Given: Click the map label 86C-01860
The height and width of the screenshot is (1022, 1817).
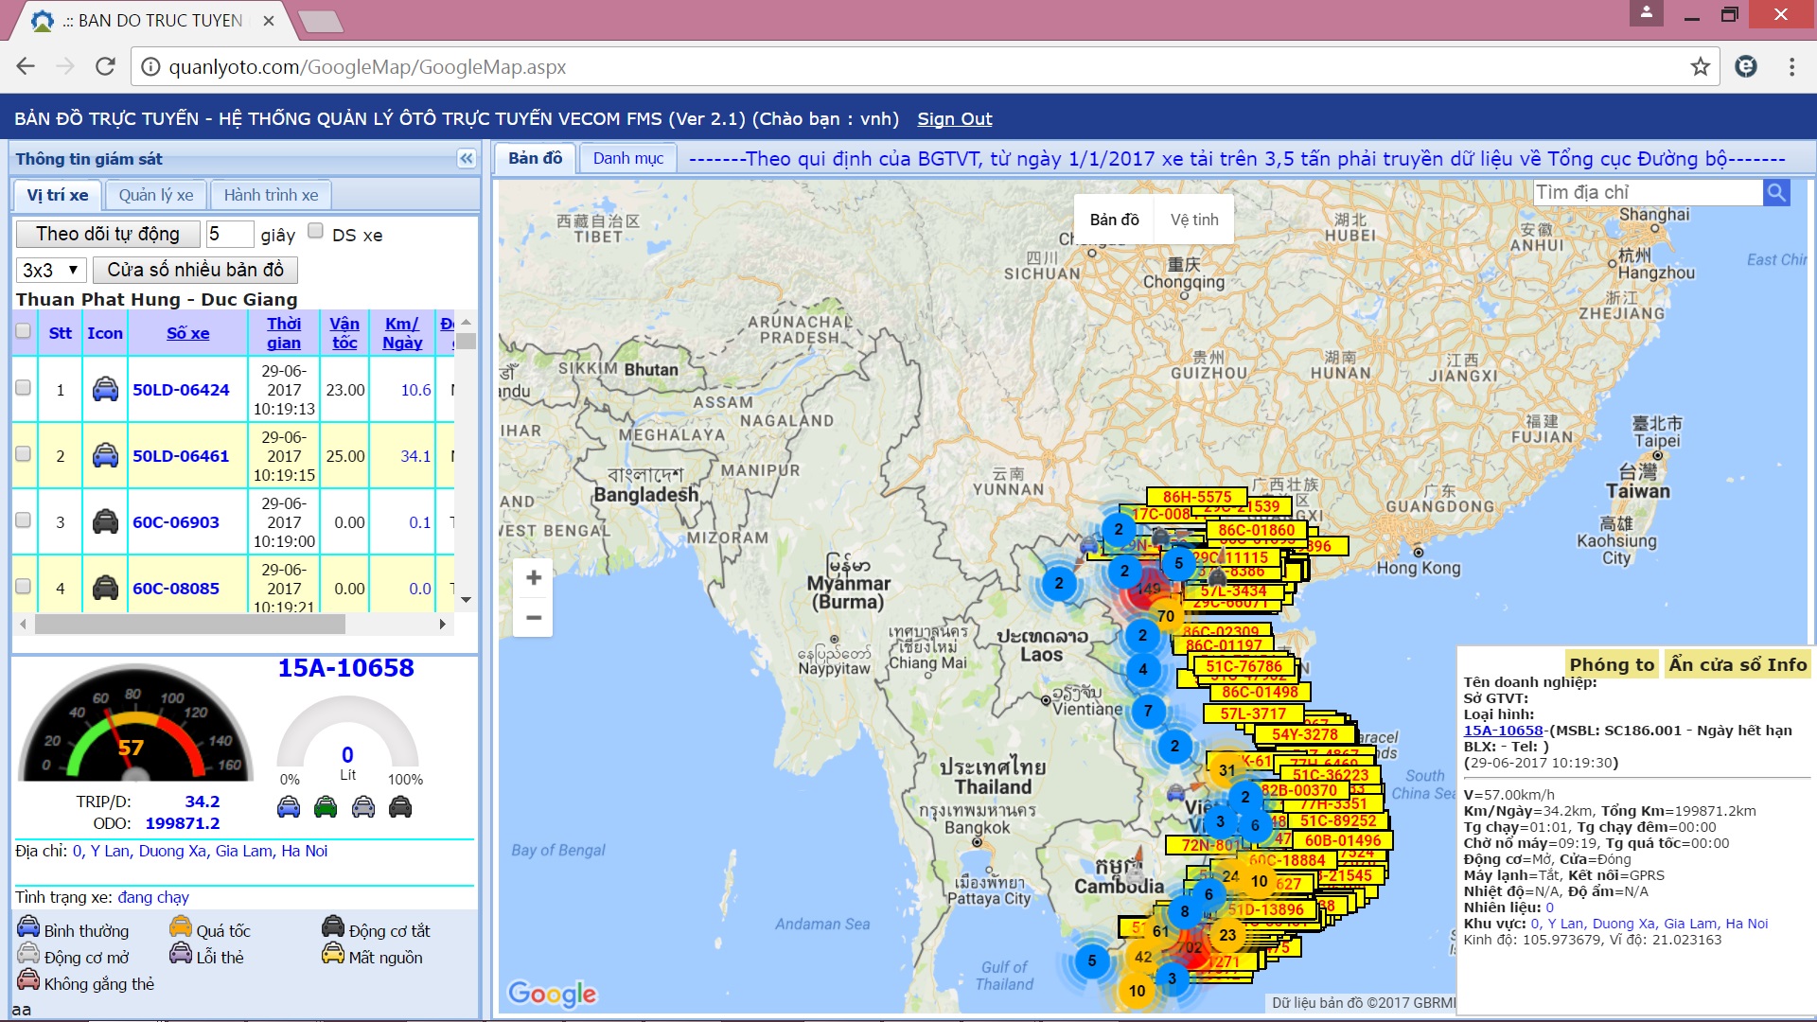Looking at the screenshot, I should coord(1256,530).
